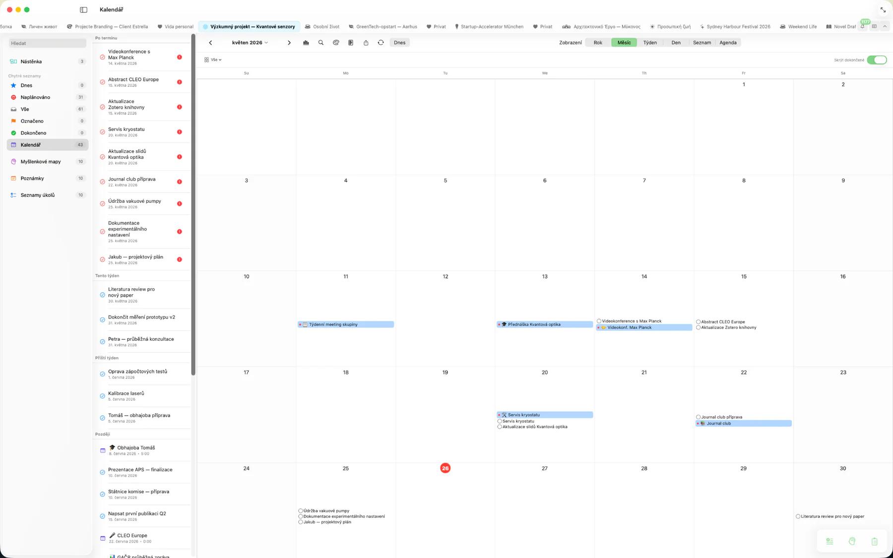Click the sync refresh icon
This screenshot has height=558, width=893.
pyautogui.click(x=381, y=43)
